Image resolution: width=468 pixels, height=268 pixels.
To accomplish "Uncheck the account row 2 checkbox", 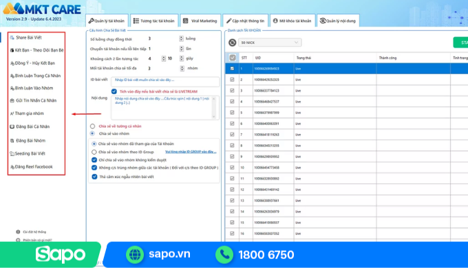I will (x=232, y=80).
